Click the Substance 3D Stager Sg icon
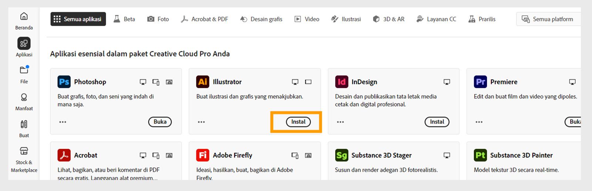Screen dimensions: 592x191 pyautogui.click(x=342, y=155)
